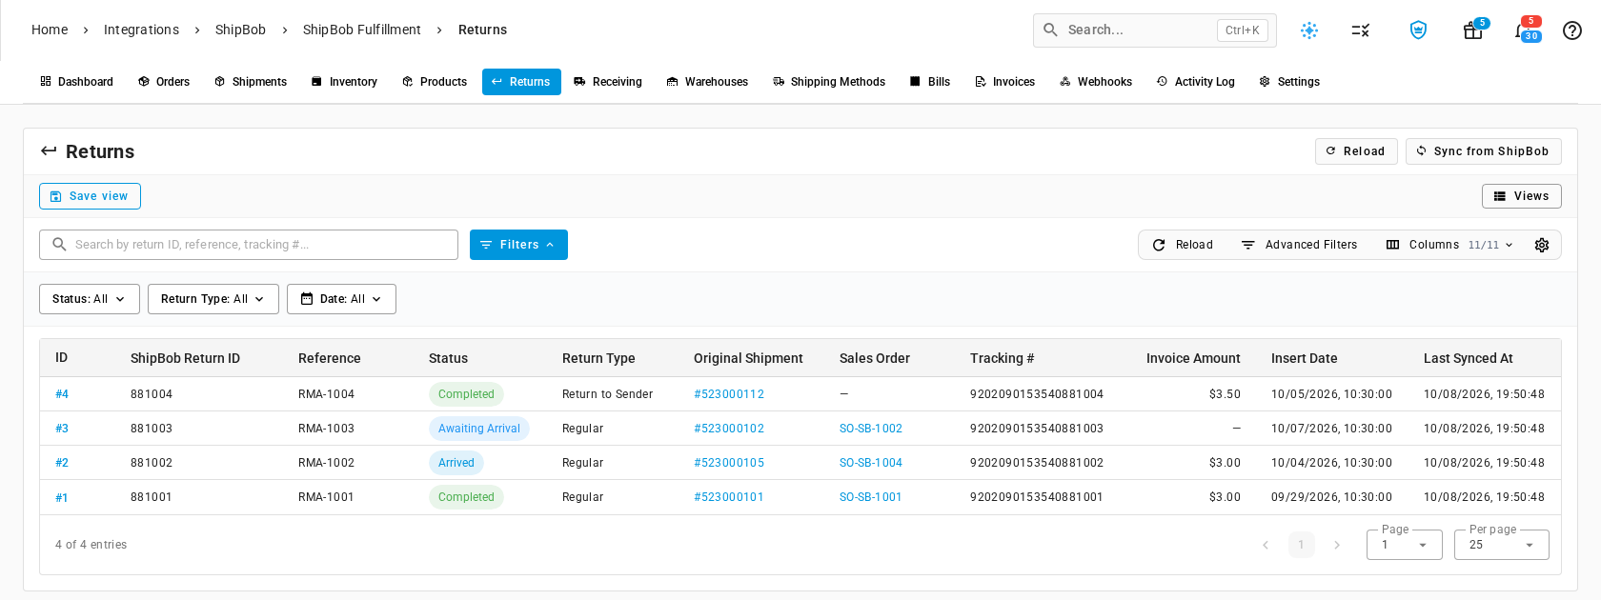This screenshot has height=600, width=1601.
Task: Select the Returns tab
Action: pos(521,82)
